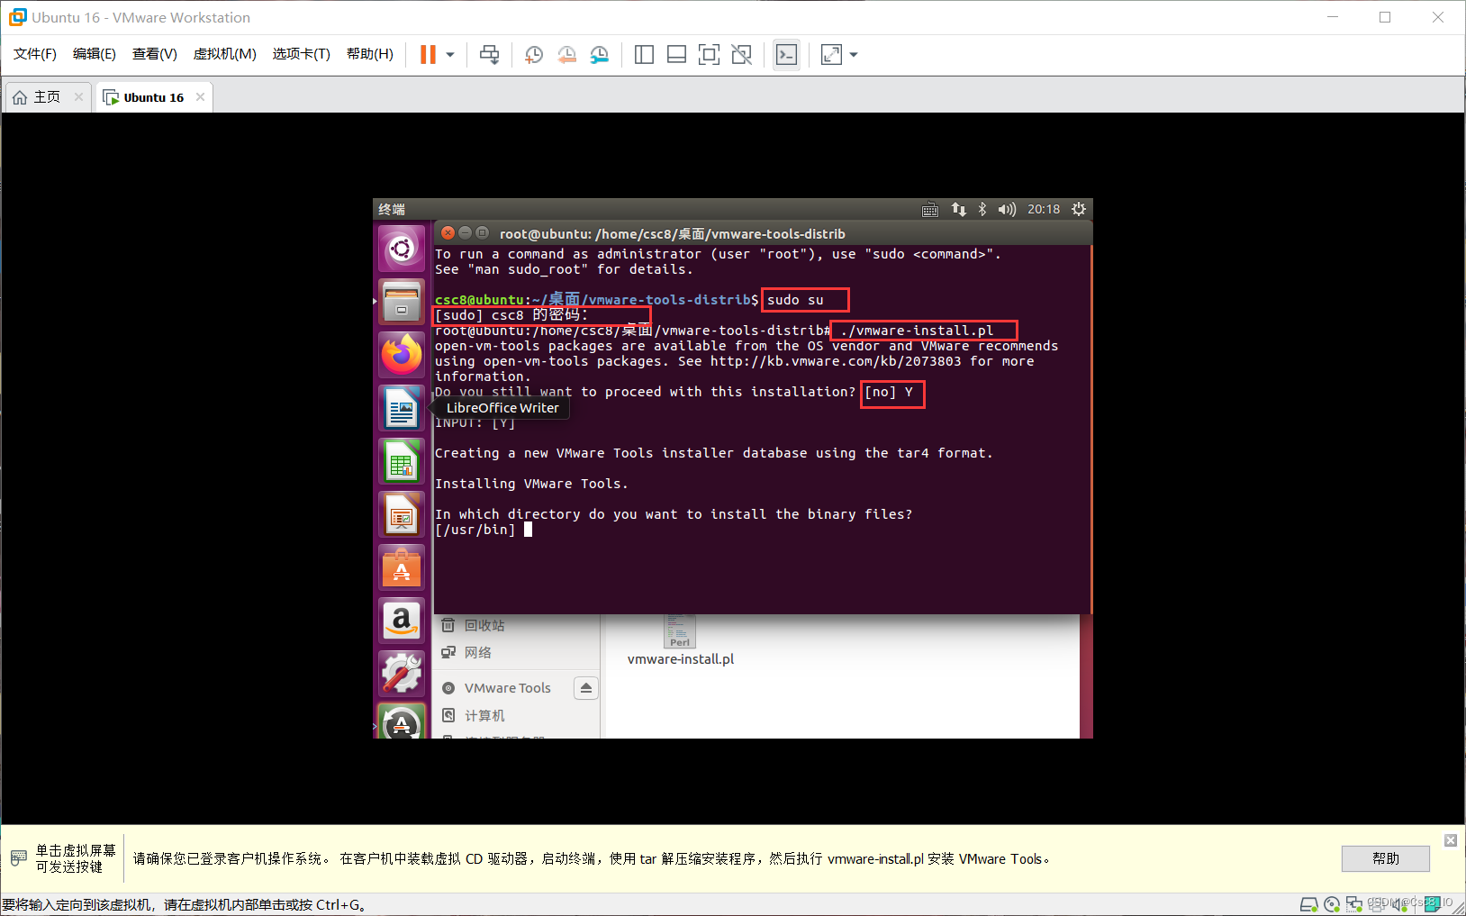Click the network adapter status icon
Image resolution: width=1466 pixels, height=916 pixels.
click(x=1354, y=904)
